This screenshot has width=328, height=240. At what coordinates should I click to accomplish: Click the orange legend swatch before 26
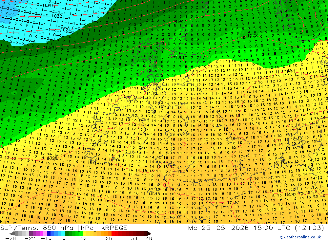point(110,233)
